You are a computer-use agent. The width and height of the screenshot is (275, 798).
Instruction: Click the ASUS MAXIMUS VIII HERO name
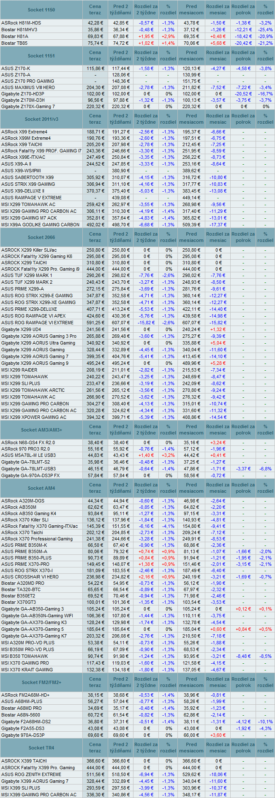click(x=28, y=87)
